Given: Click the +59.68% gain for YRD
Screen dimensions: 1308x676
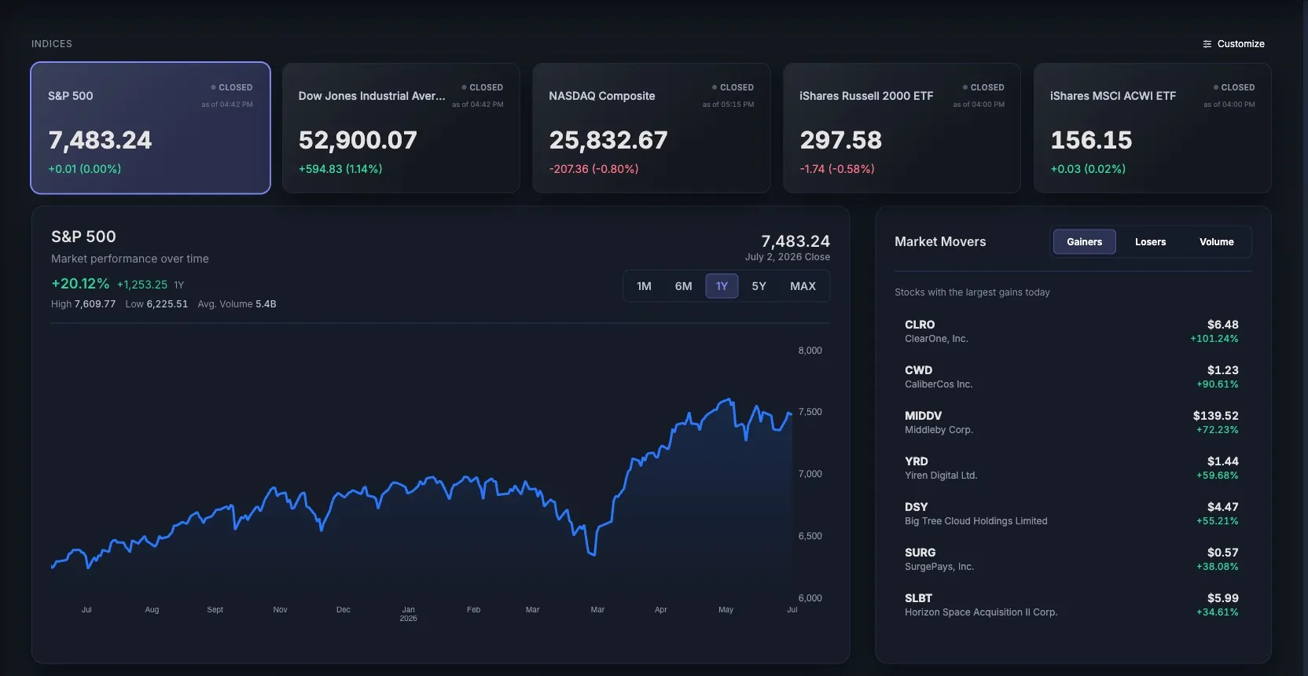Looking at the screenshot, I should pyautogui.click(x=1217, y=476).
